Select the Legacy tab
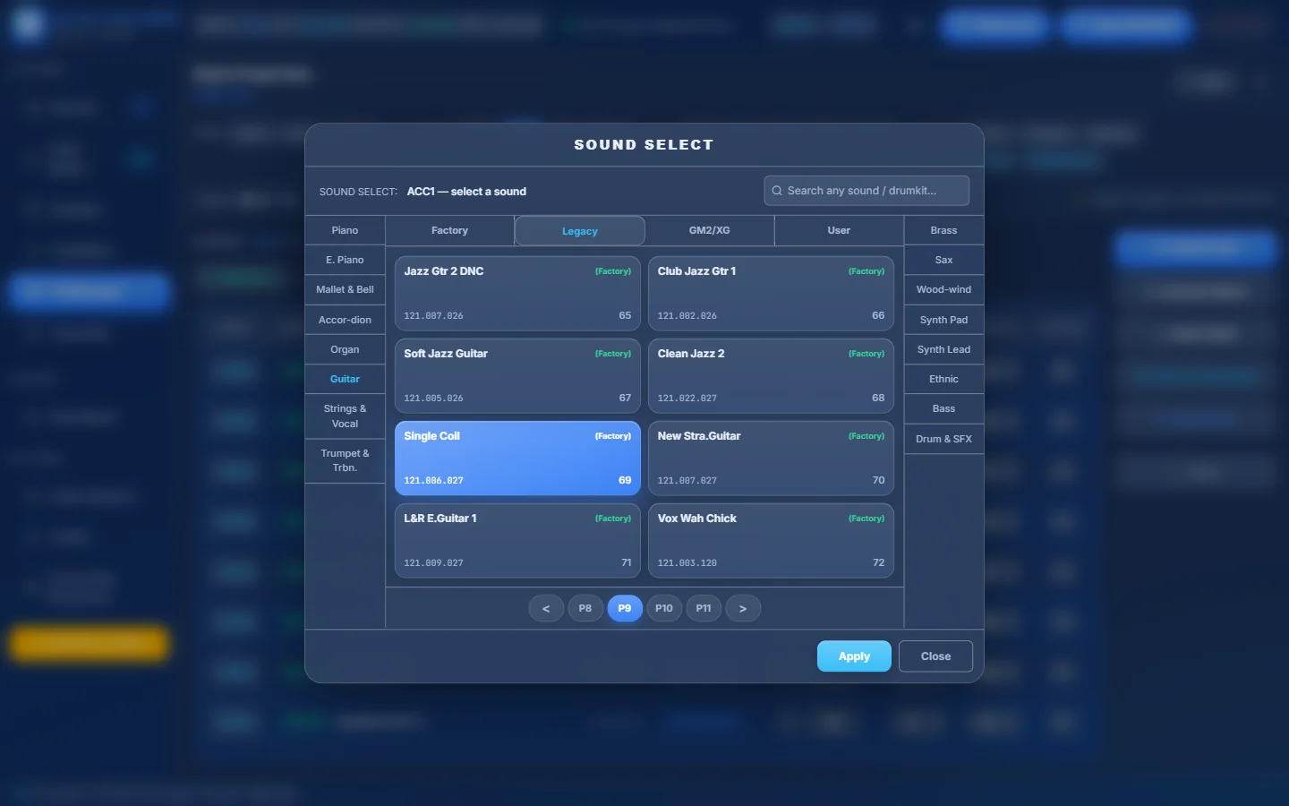 point(580,231)
